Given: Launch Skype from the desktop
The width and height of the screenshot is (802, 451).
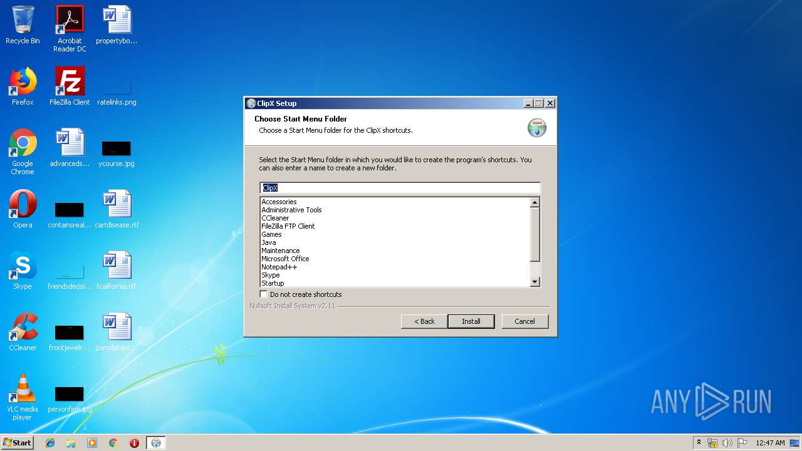Looking at the screenshot, I should tap(23, 271).
